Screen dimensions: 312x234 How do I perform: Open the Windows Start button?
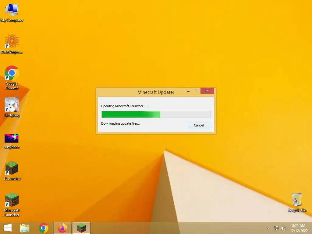[8, 228]
